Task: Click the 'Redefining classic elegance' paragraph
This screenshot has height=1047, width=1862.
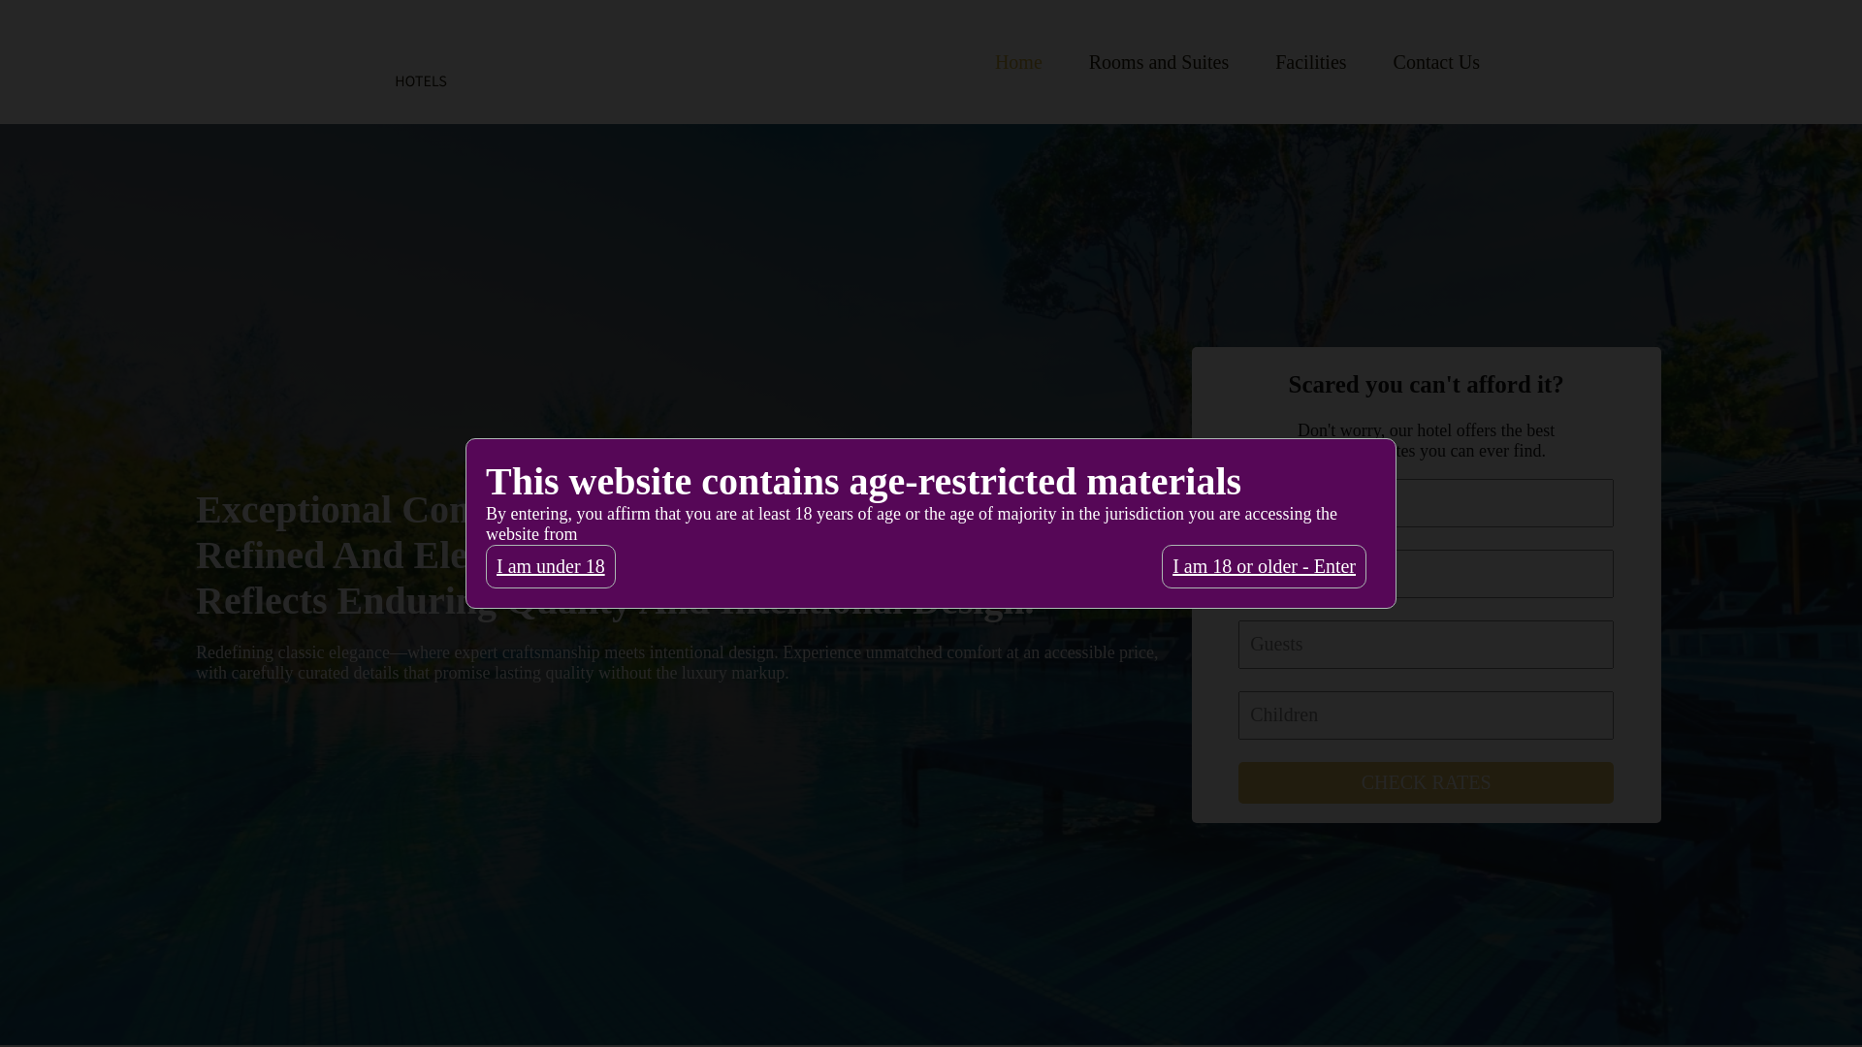Action: click(x=677, y=663)
